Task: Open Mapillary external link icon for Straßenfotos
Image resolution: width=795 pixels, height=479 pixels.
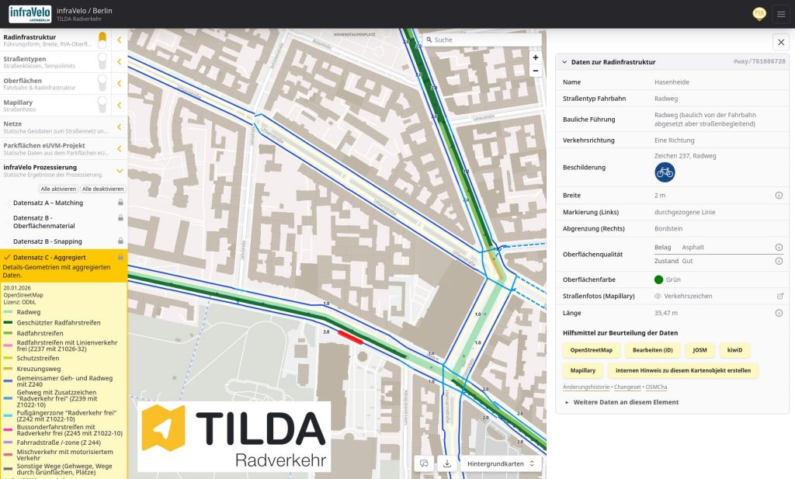Action: click(780, 296)
